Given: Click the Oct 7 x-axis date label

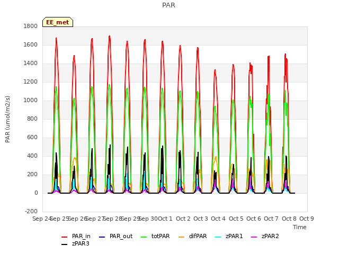Looking at the screenshot, I should click(271, 219).
